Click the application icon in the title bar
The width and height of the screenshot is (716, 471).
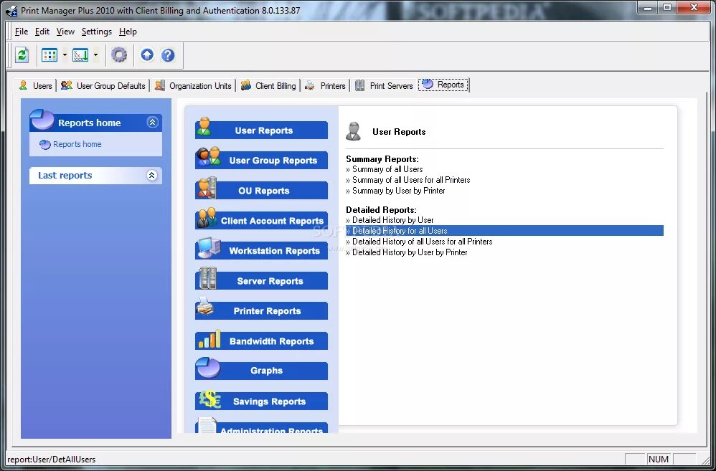[x=11, y=10]
